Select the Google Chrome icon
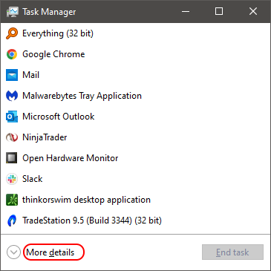The width and height of the screenshot is (271, 271). pyautogui.click(x=12, y=54)
